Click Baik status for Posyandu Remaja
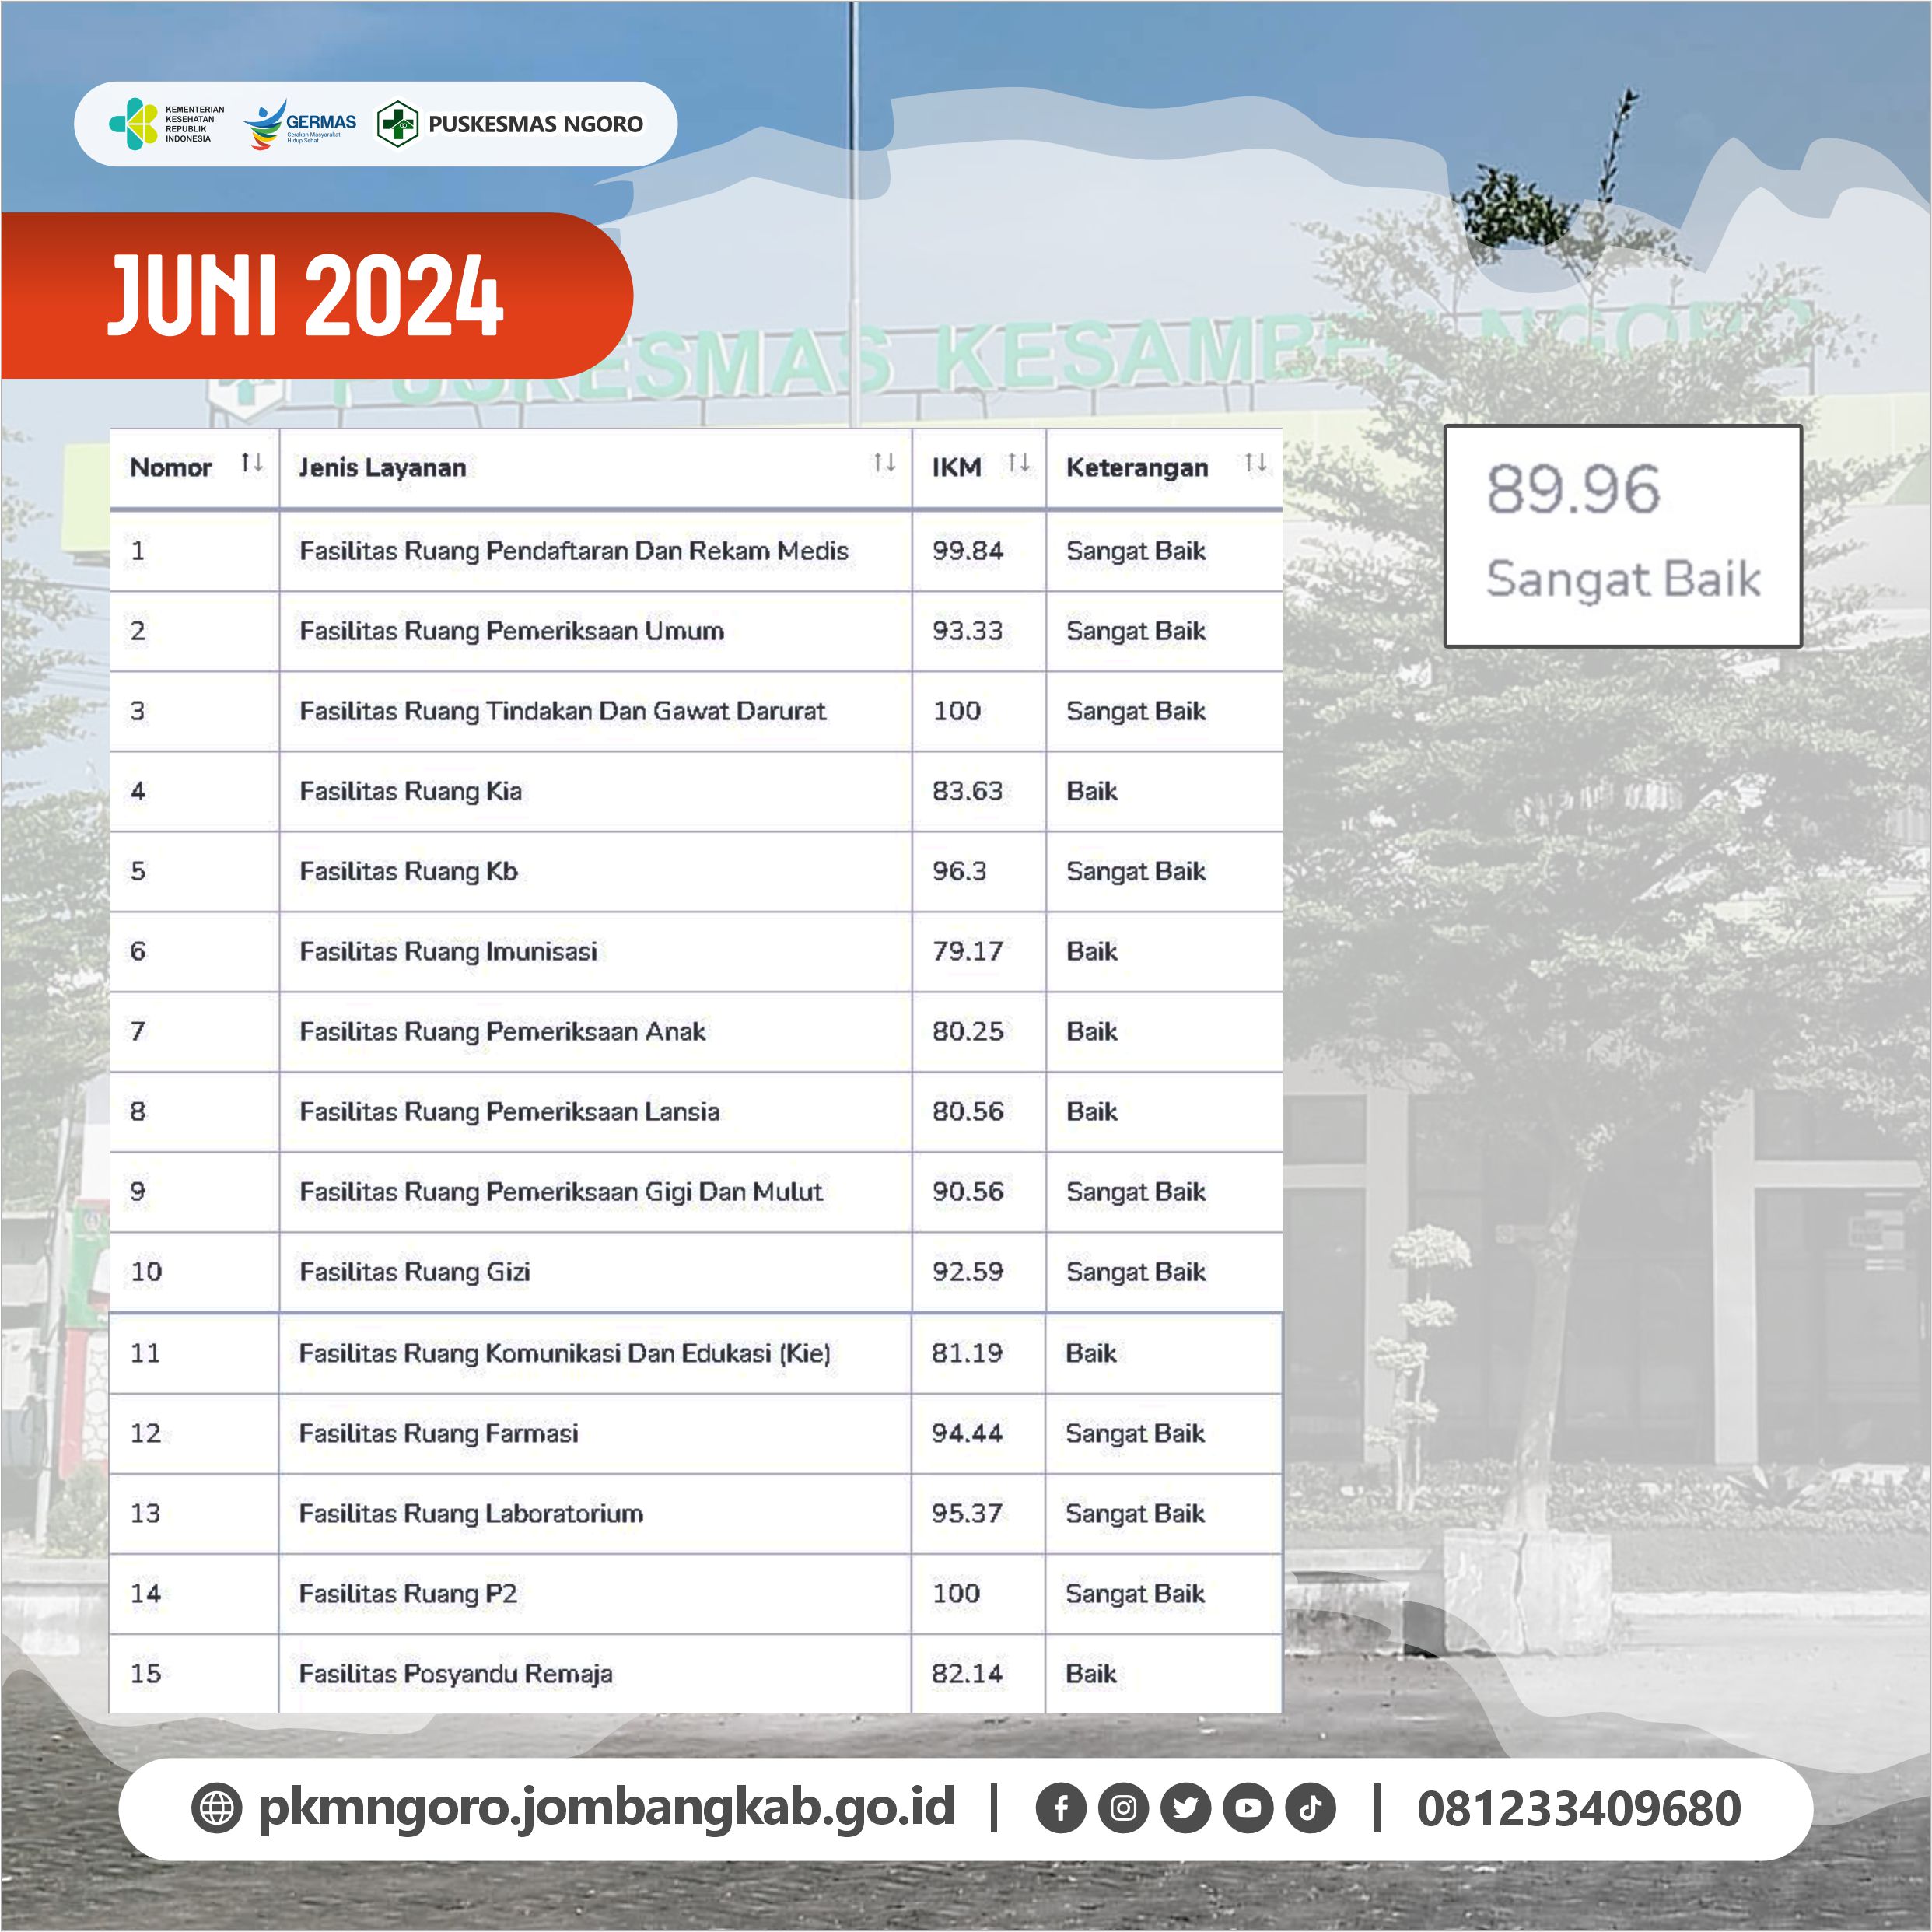 point(1091,1673)
